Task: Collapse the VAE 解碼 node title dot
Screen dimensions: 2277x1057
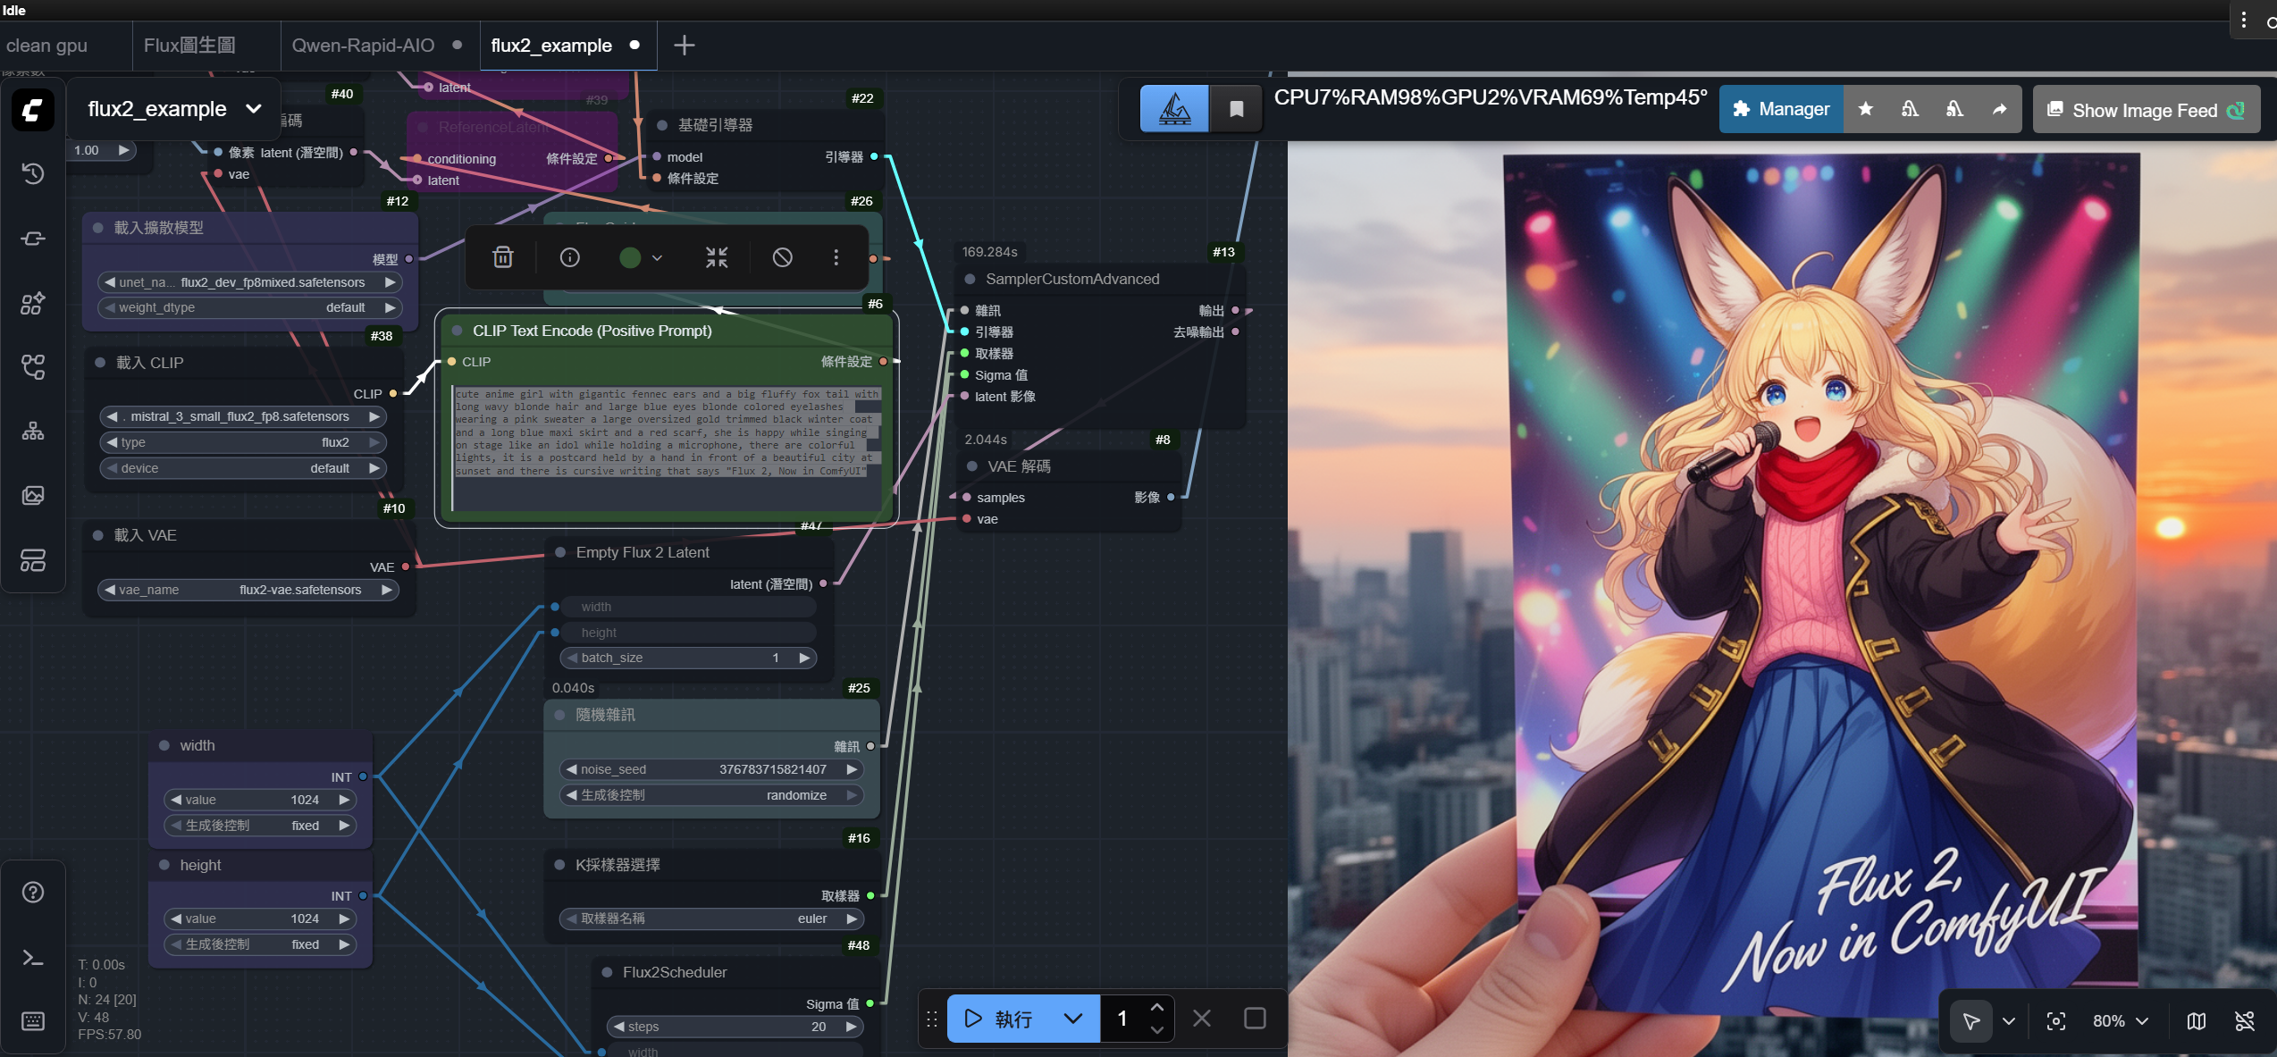Action: [972, 466]
